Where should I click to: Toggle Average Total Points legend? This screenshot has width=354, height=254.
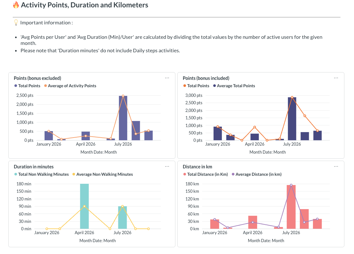click(x=234, y=86)
